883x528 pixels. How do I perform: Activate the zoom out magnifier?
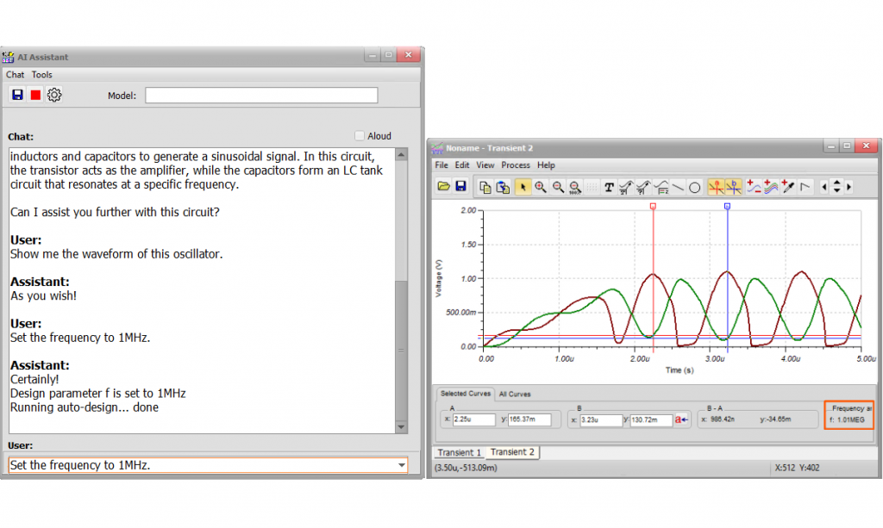tap(558, 187)
